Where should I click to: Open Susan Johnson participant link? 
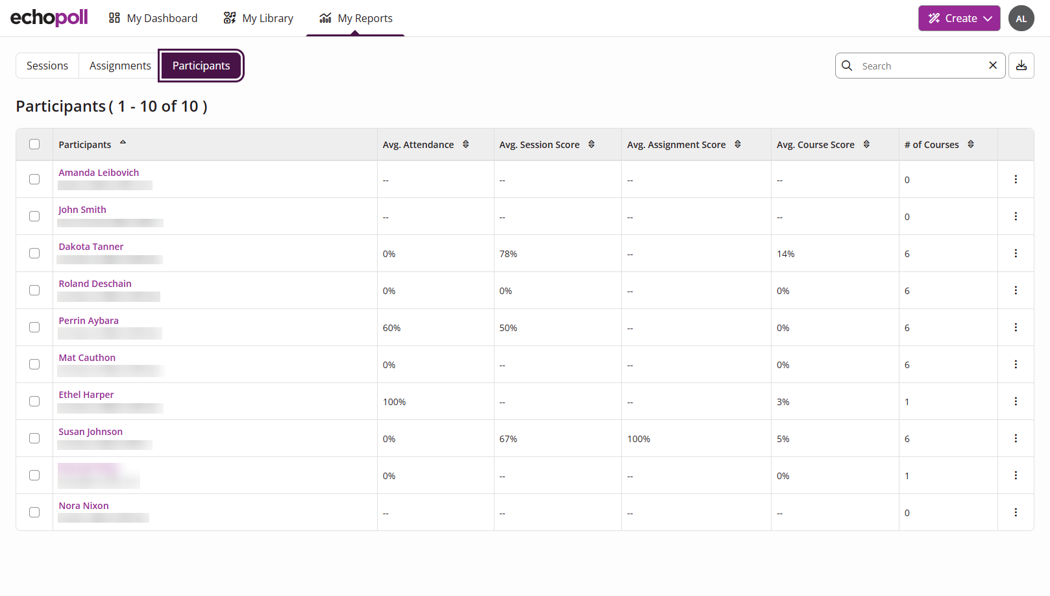(91, 432)
